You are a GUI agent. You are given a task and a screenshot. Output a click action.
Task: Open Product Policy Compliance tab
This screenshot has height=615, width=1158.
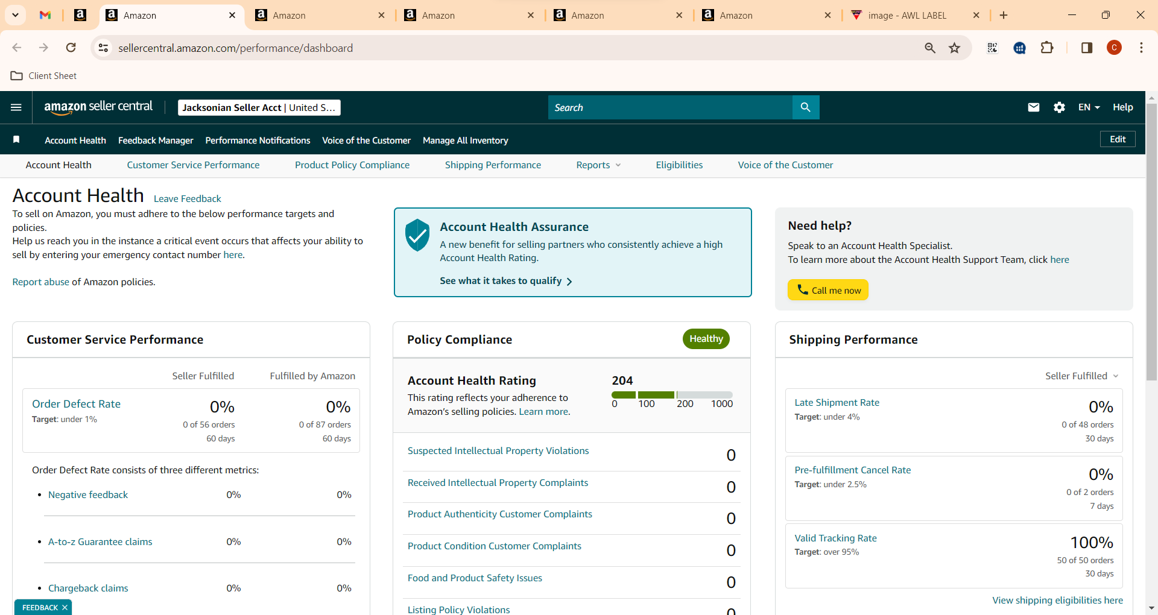pyautogui.click(x=352, y=165)
